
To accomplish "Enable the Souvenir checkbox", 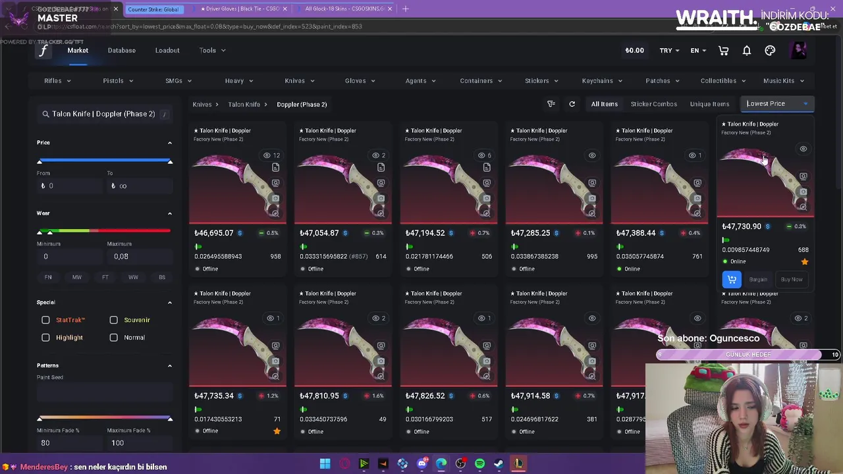I will [113, 320].
